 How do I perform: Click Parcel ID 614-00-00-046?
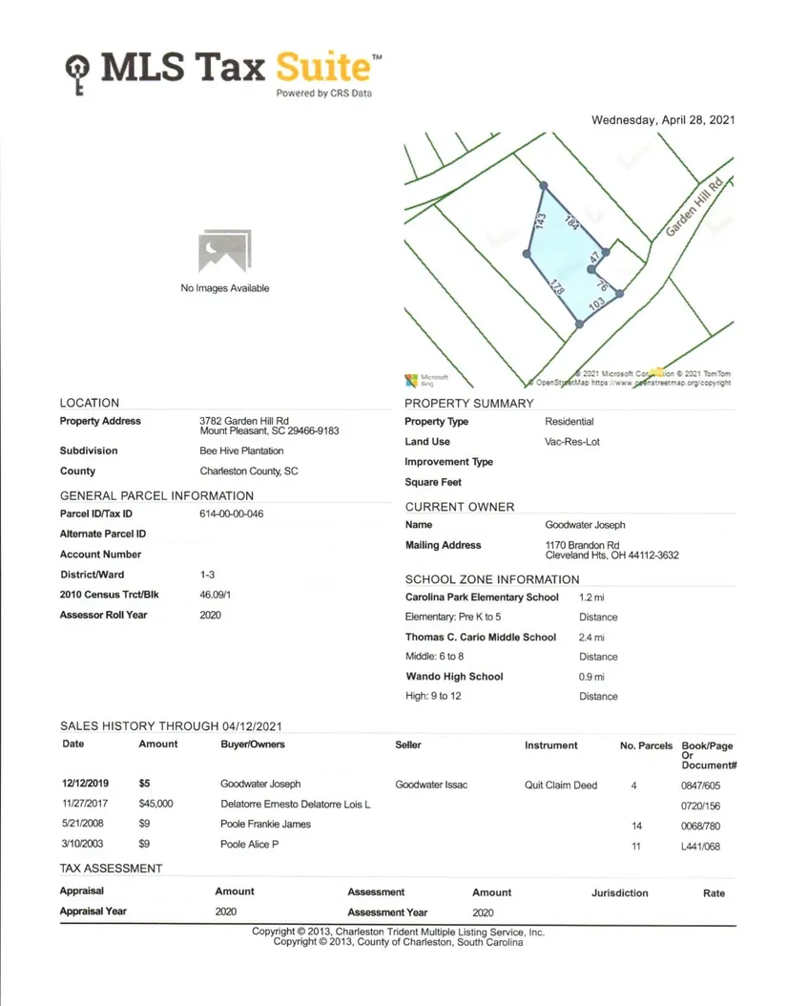231,513
